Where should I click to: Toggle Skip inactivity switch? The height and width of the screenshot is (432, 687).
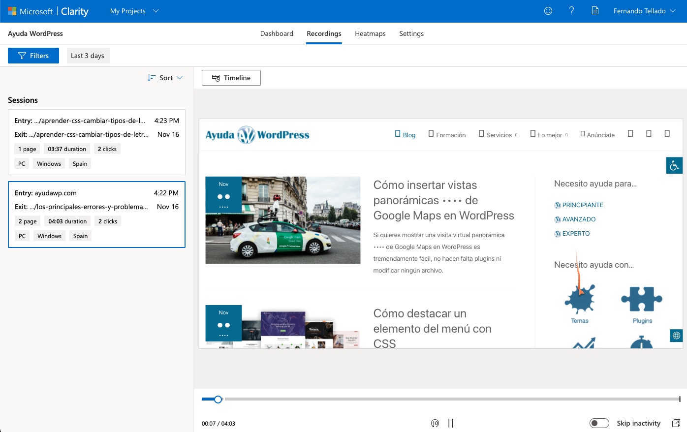click(599, 423)
